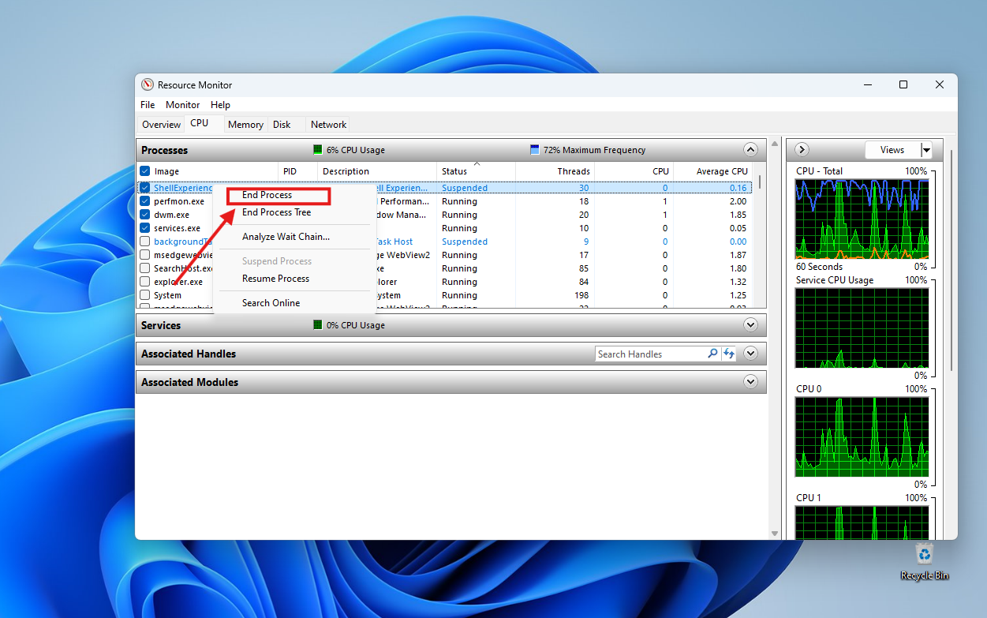The width and height of the screenshot is (987, 618).
Task: Expand the Services section
Action: (750, 325)
